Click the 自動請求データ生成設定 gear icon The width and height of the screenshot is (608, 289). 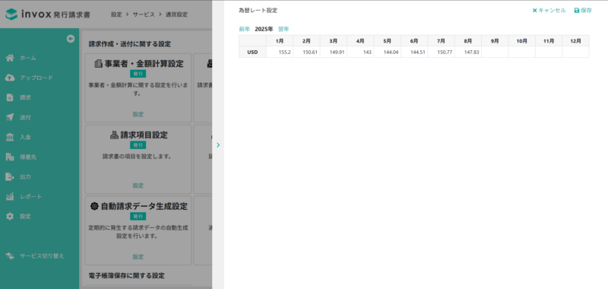(94, 206)
